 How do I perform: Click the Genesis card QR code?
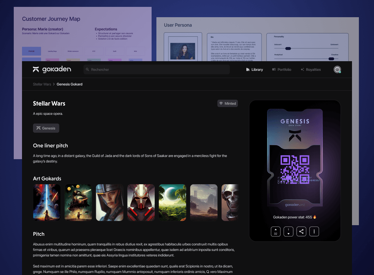tap(295, 169)
